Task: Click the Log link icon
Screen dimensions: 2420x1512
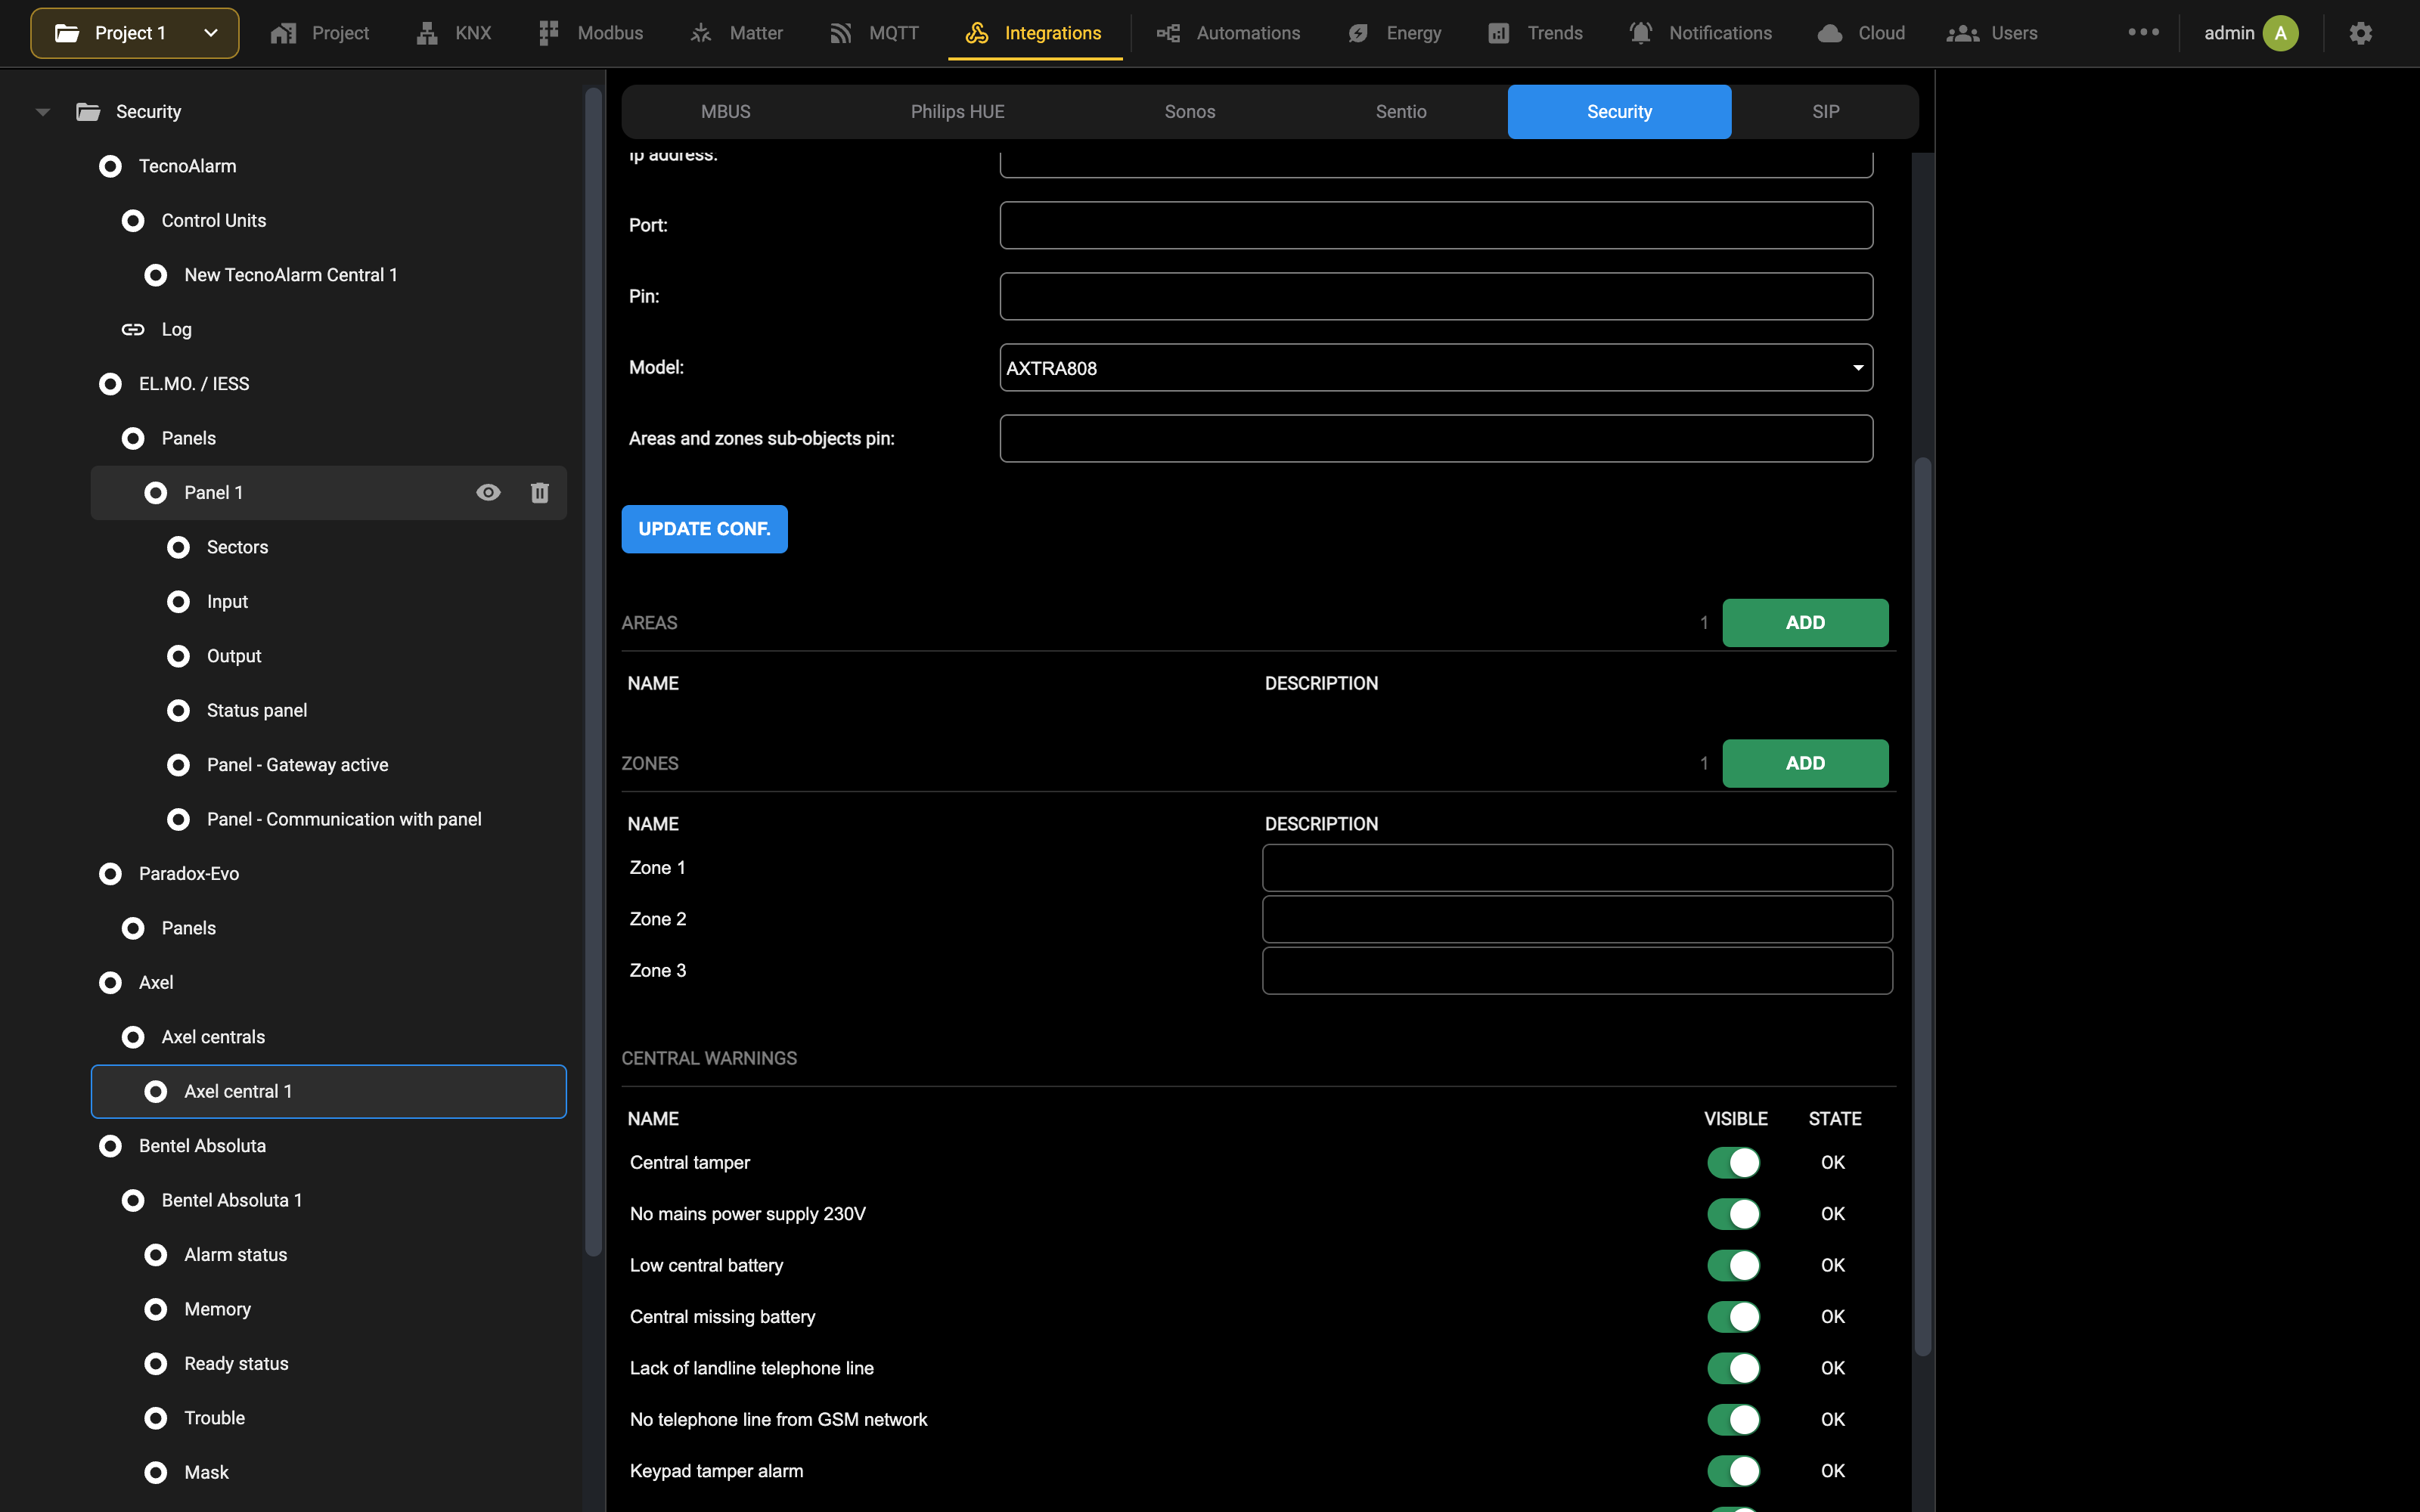Action: 133,329
